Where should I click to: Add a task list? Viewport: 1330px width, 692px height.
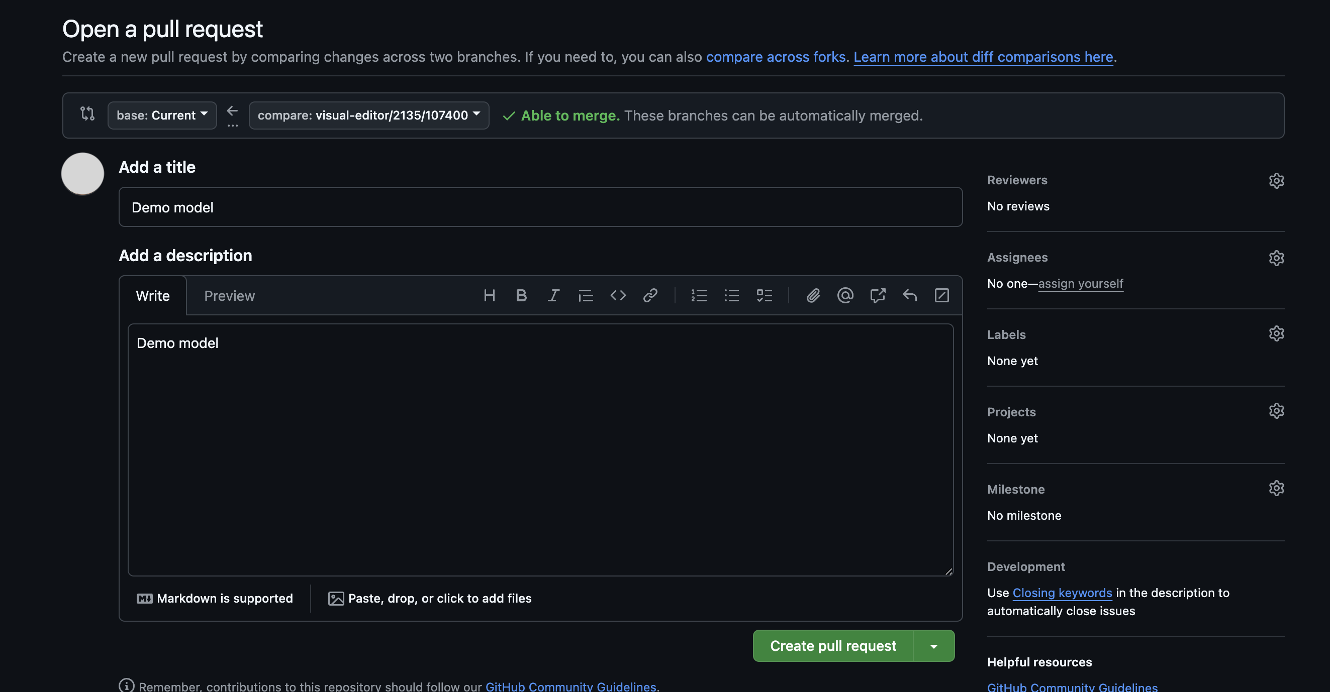tap(765, 295)
